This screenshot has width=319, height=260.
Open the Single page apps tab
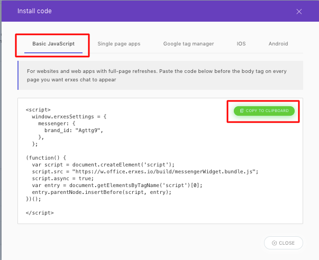pos(119,44)
